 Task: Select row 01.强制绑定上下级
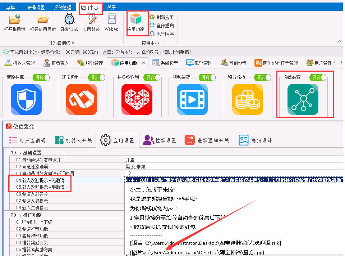(67, 222)
